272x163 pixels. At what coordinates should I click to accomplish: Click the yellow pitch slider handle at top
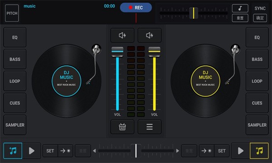click(194, 13)
